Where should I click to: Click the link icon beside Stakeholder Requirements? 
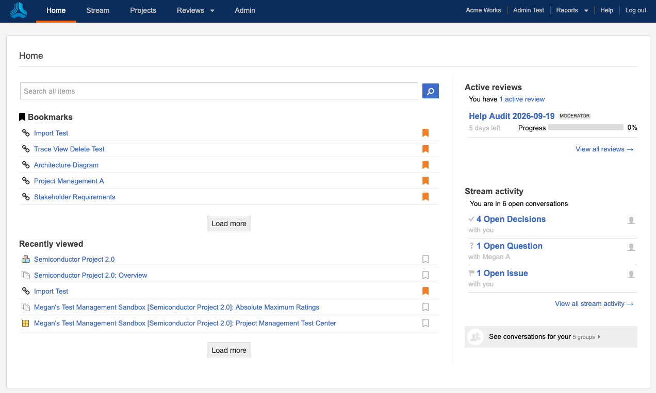pyautogui.click(x=26, y=197)
